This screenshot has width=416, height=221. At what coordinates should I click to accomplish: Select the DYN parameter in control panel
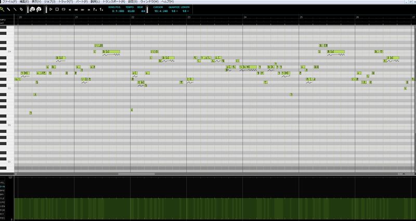[x=3, y=186]
